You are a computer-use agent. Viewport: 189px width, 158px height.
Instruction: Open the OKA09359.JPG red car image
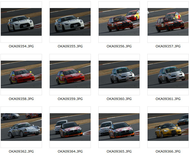70,74
